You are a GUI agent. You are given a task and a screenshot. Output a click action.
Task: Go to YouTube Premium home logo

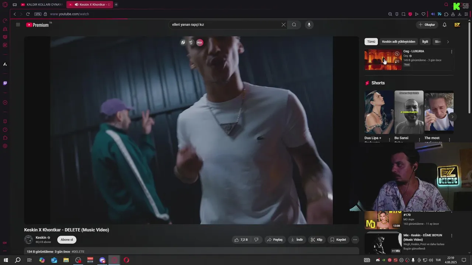[38, 25]
